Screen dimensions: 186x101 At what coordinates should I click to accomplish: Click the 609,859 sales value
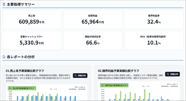[x=29, y=22]
